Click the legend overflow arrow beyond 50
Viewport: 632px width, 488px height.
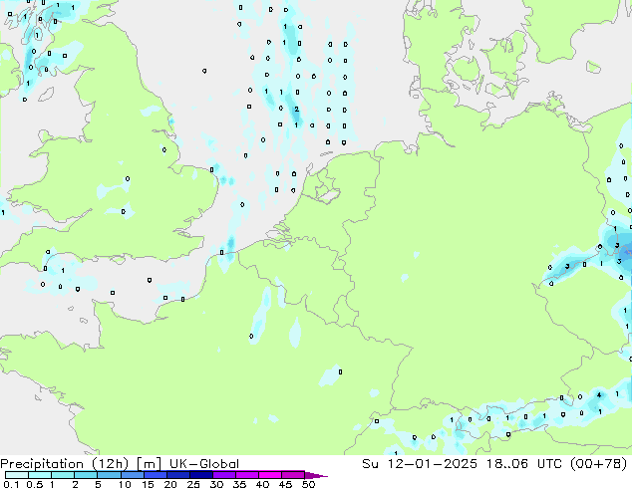(316, 475)
